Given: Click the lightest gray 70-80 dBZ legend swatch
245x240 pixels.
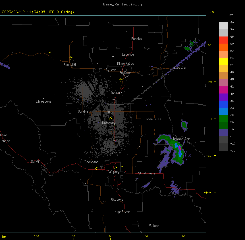Looking at the screenshot, I should click(x=223, y=26).
